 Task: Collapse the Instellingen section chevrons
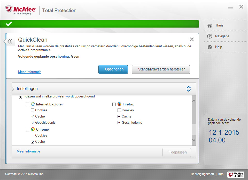189,89
